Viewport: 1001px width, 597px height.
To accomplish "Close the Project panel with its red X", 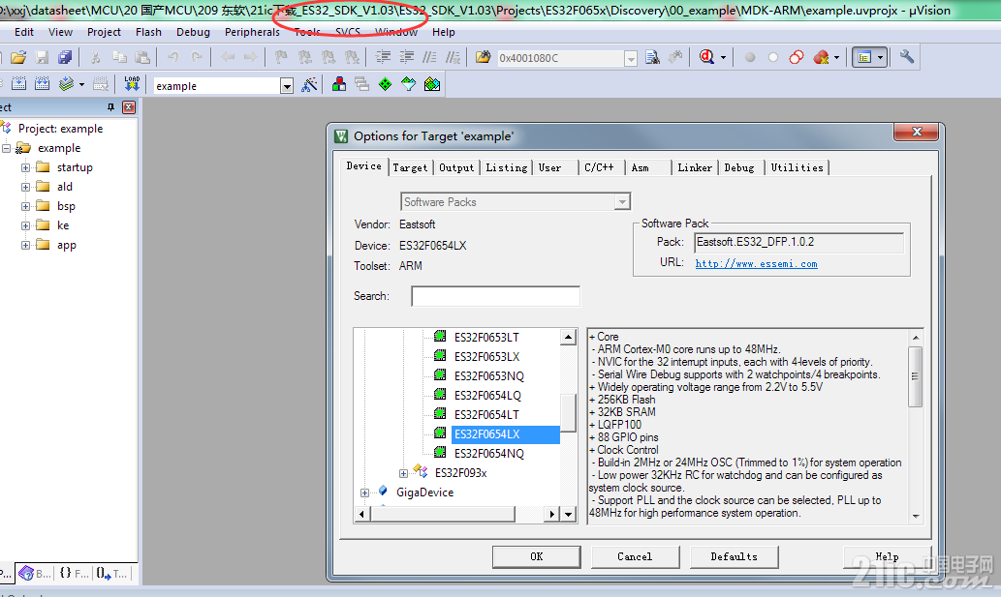I will [129, 107].
